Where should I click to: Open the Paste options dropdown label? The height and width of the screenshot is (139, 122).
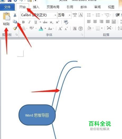point(6,24)
